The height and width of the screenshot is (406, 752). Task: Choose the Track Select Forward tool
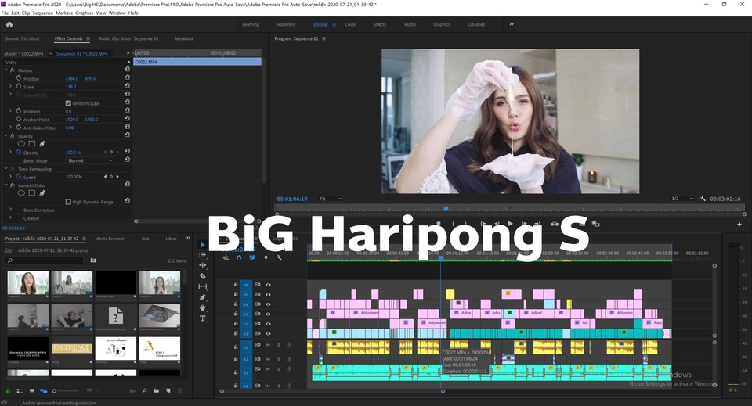point(203,255)
